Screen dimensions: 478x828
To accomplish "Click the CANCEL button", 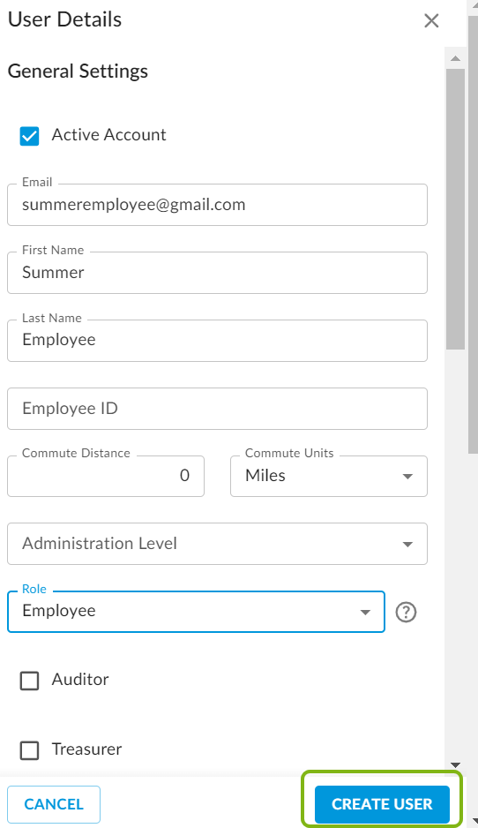I will (x=54, y=804).
